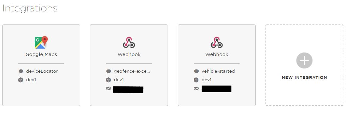This screenshot has width=363, height=120.
Task: Click the redacted URL in the vehicle-started card
Action: (x=216, y=89)
